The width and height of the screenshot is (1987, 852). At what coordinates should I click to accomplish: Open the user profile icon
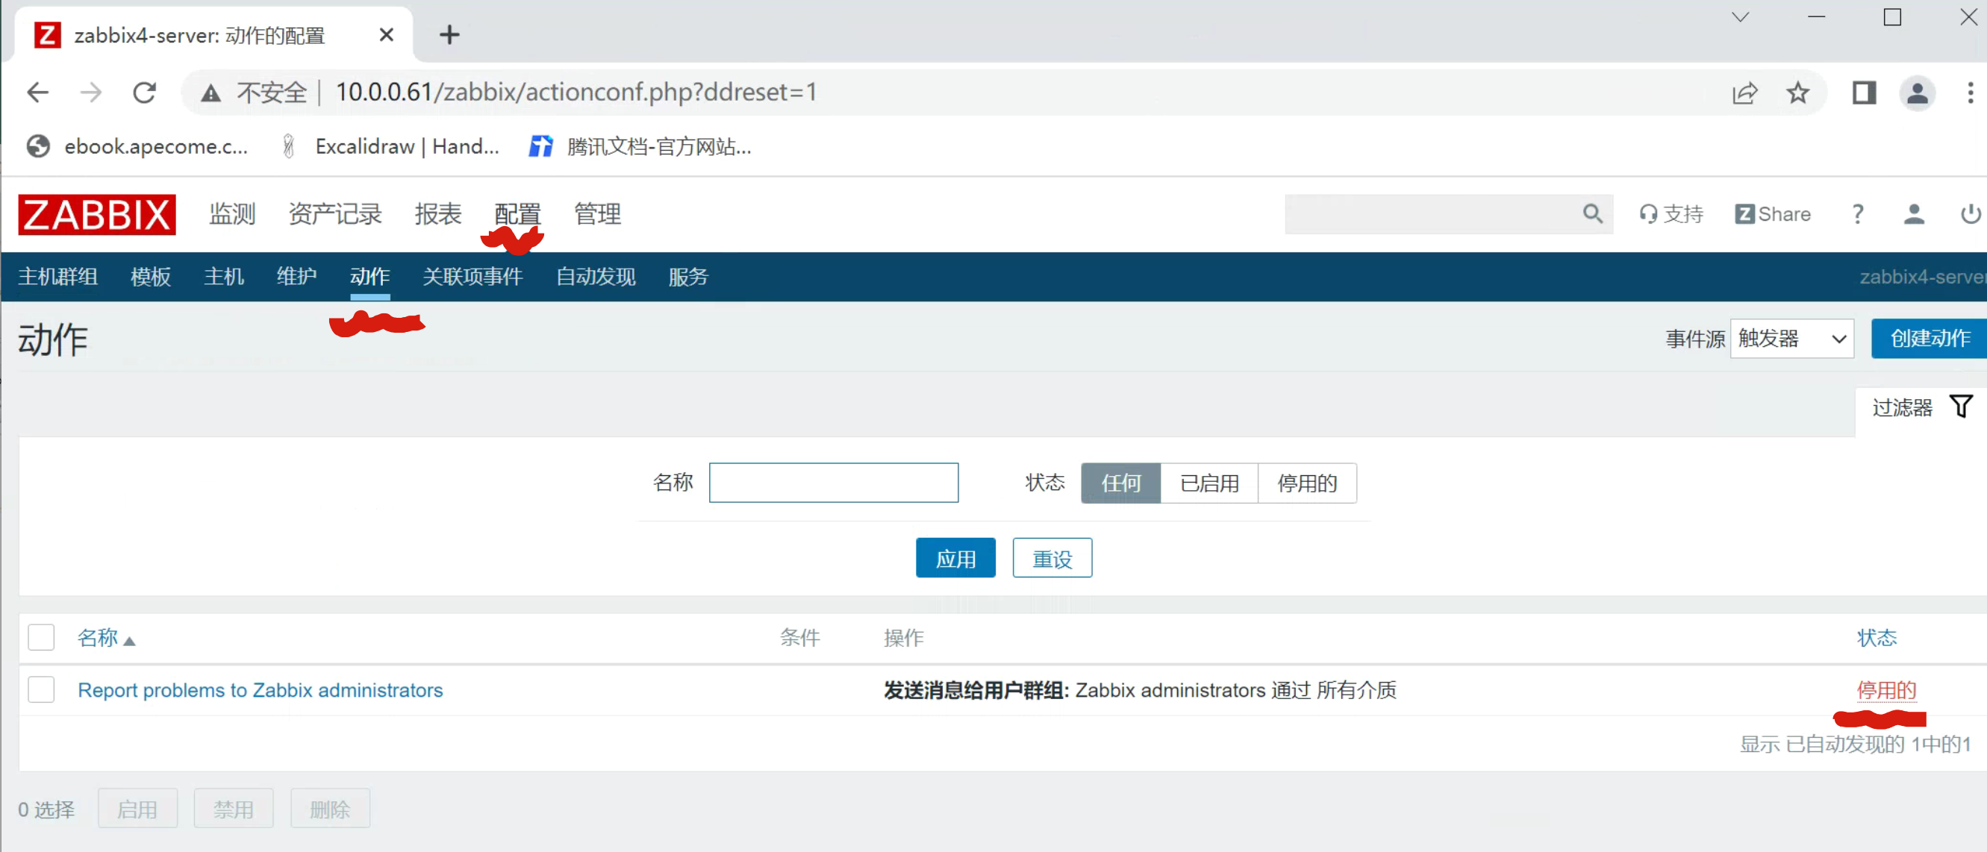[1913, 213]
